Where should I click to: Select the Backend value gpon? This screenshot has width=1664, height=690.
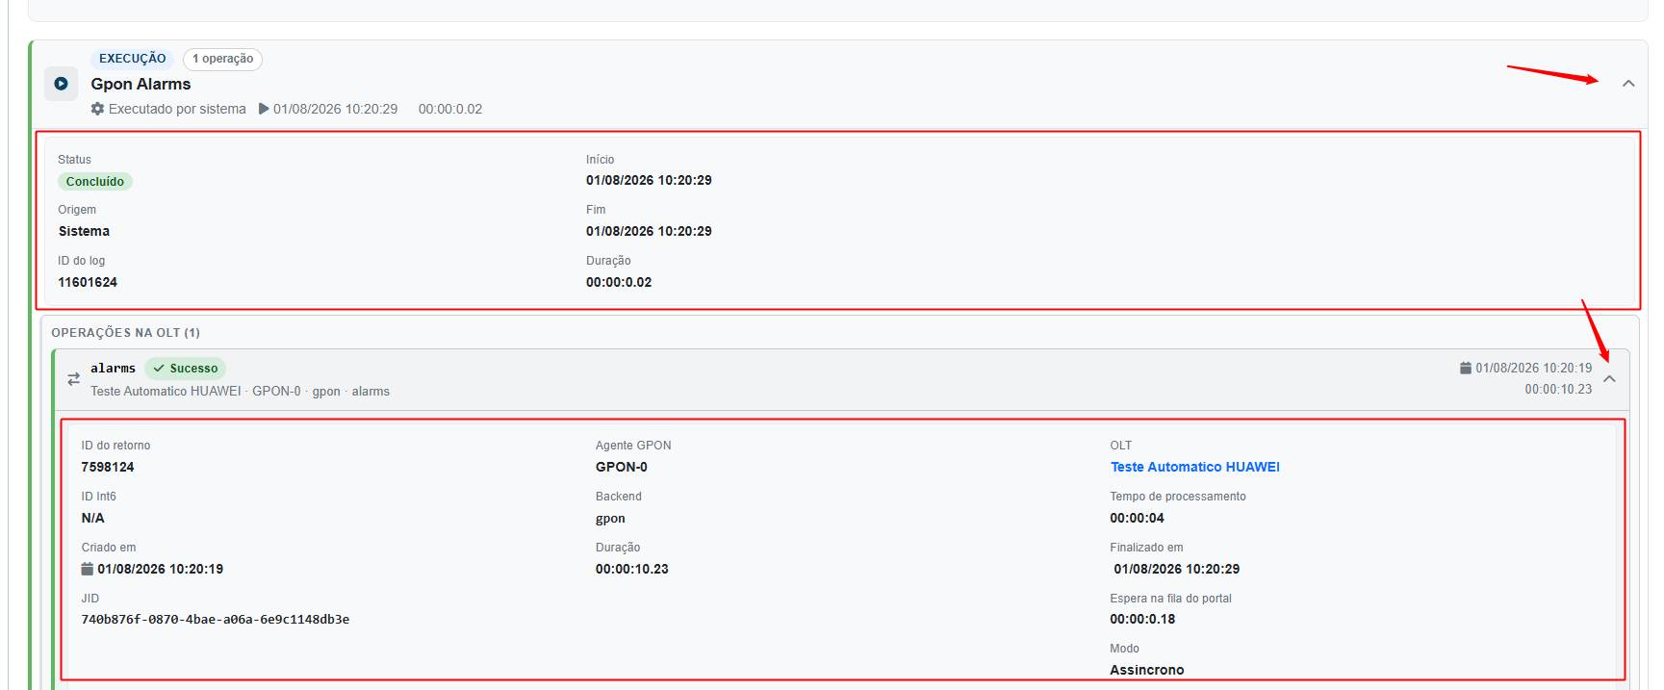coord(610,518)
